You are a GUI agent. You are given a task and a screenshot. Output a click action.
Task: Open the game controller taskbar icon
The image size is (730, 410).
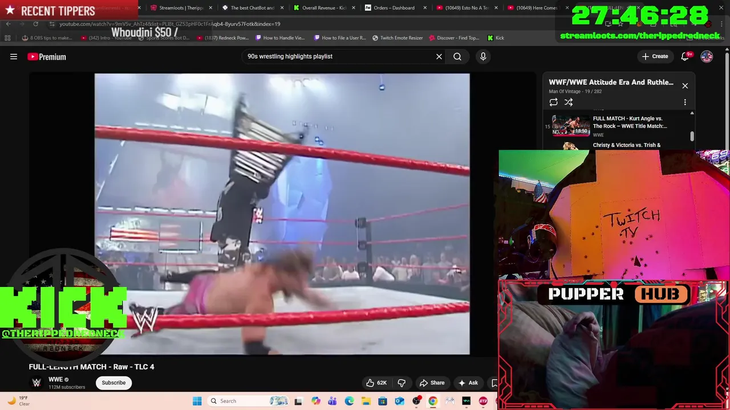point(449,401)
